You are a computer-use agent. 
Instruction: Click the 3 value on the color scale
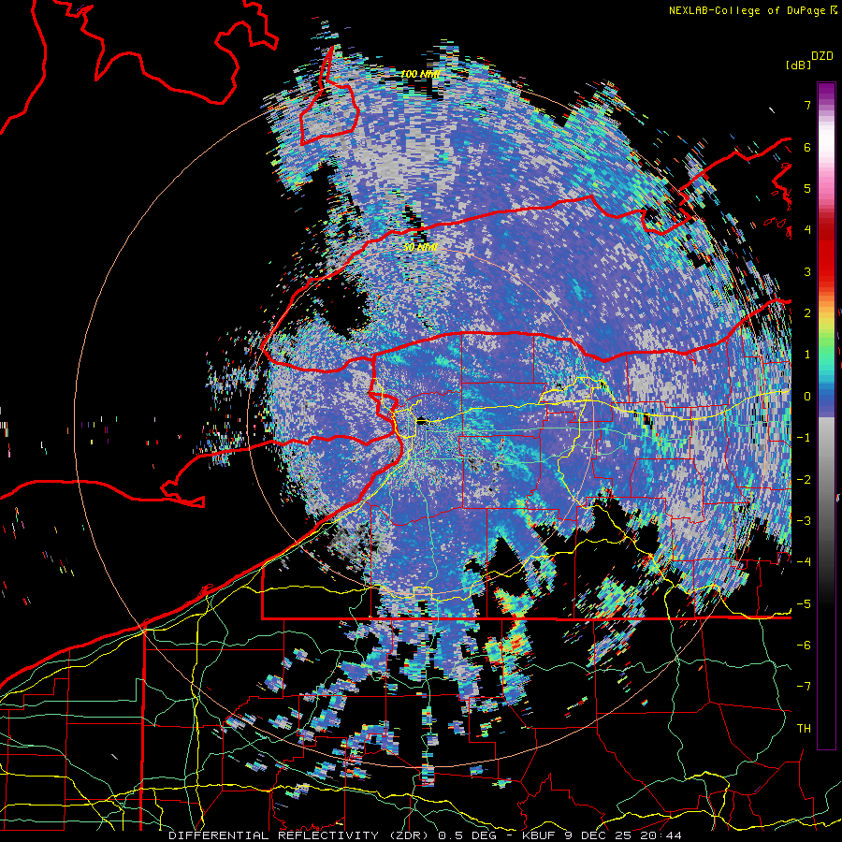click(x=807, y=271)
